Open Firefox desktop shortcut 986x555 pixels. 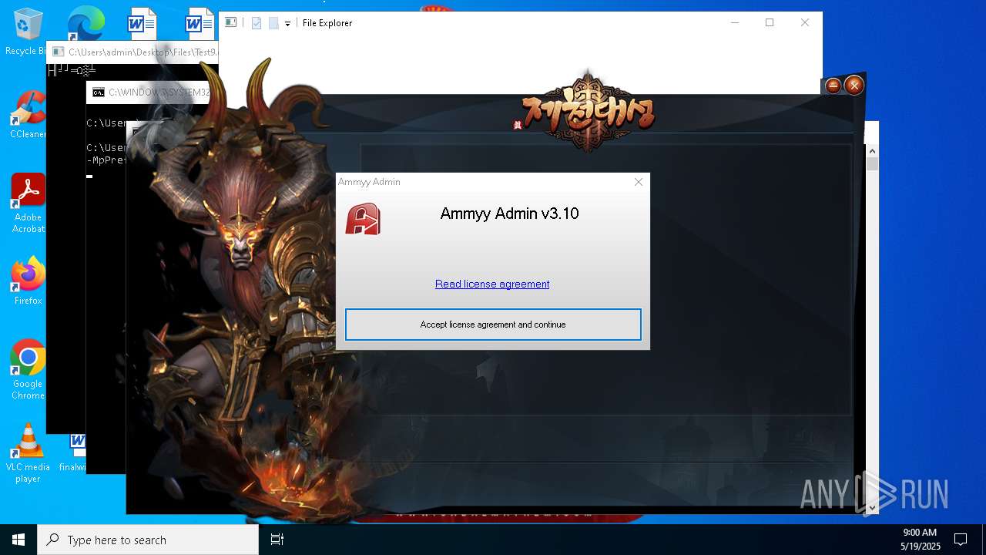[x=28, y=281]
